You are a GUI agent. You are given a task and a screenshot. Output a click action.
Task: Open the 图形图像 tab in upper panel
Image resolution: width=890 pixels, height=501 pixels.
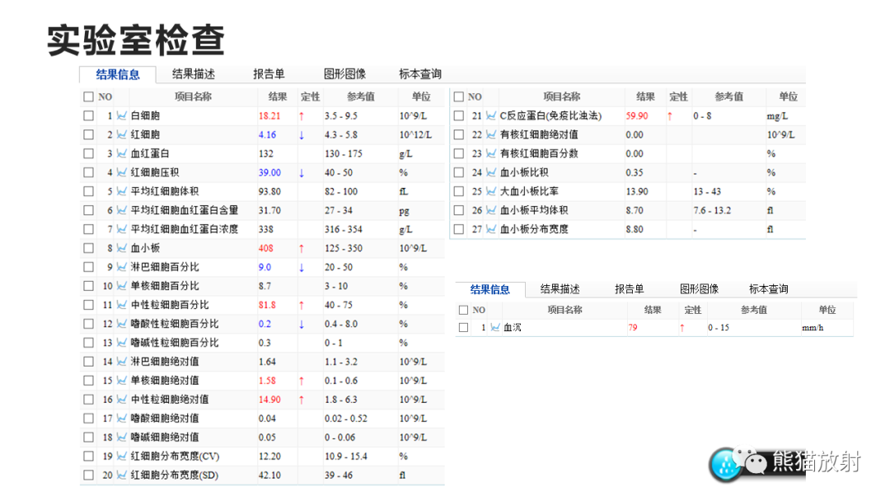[344, 74]
